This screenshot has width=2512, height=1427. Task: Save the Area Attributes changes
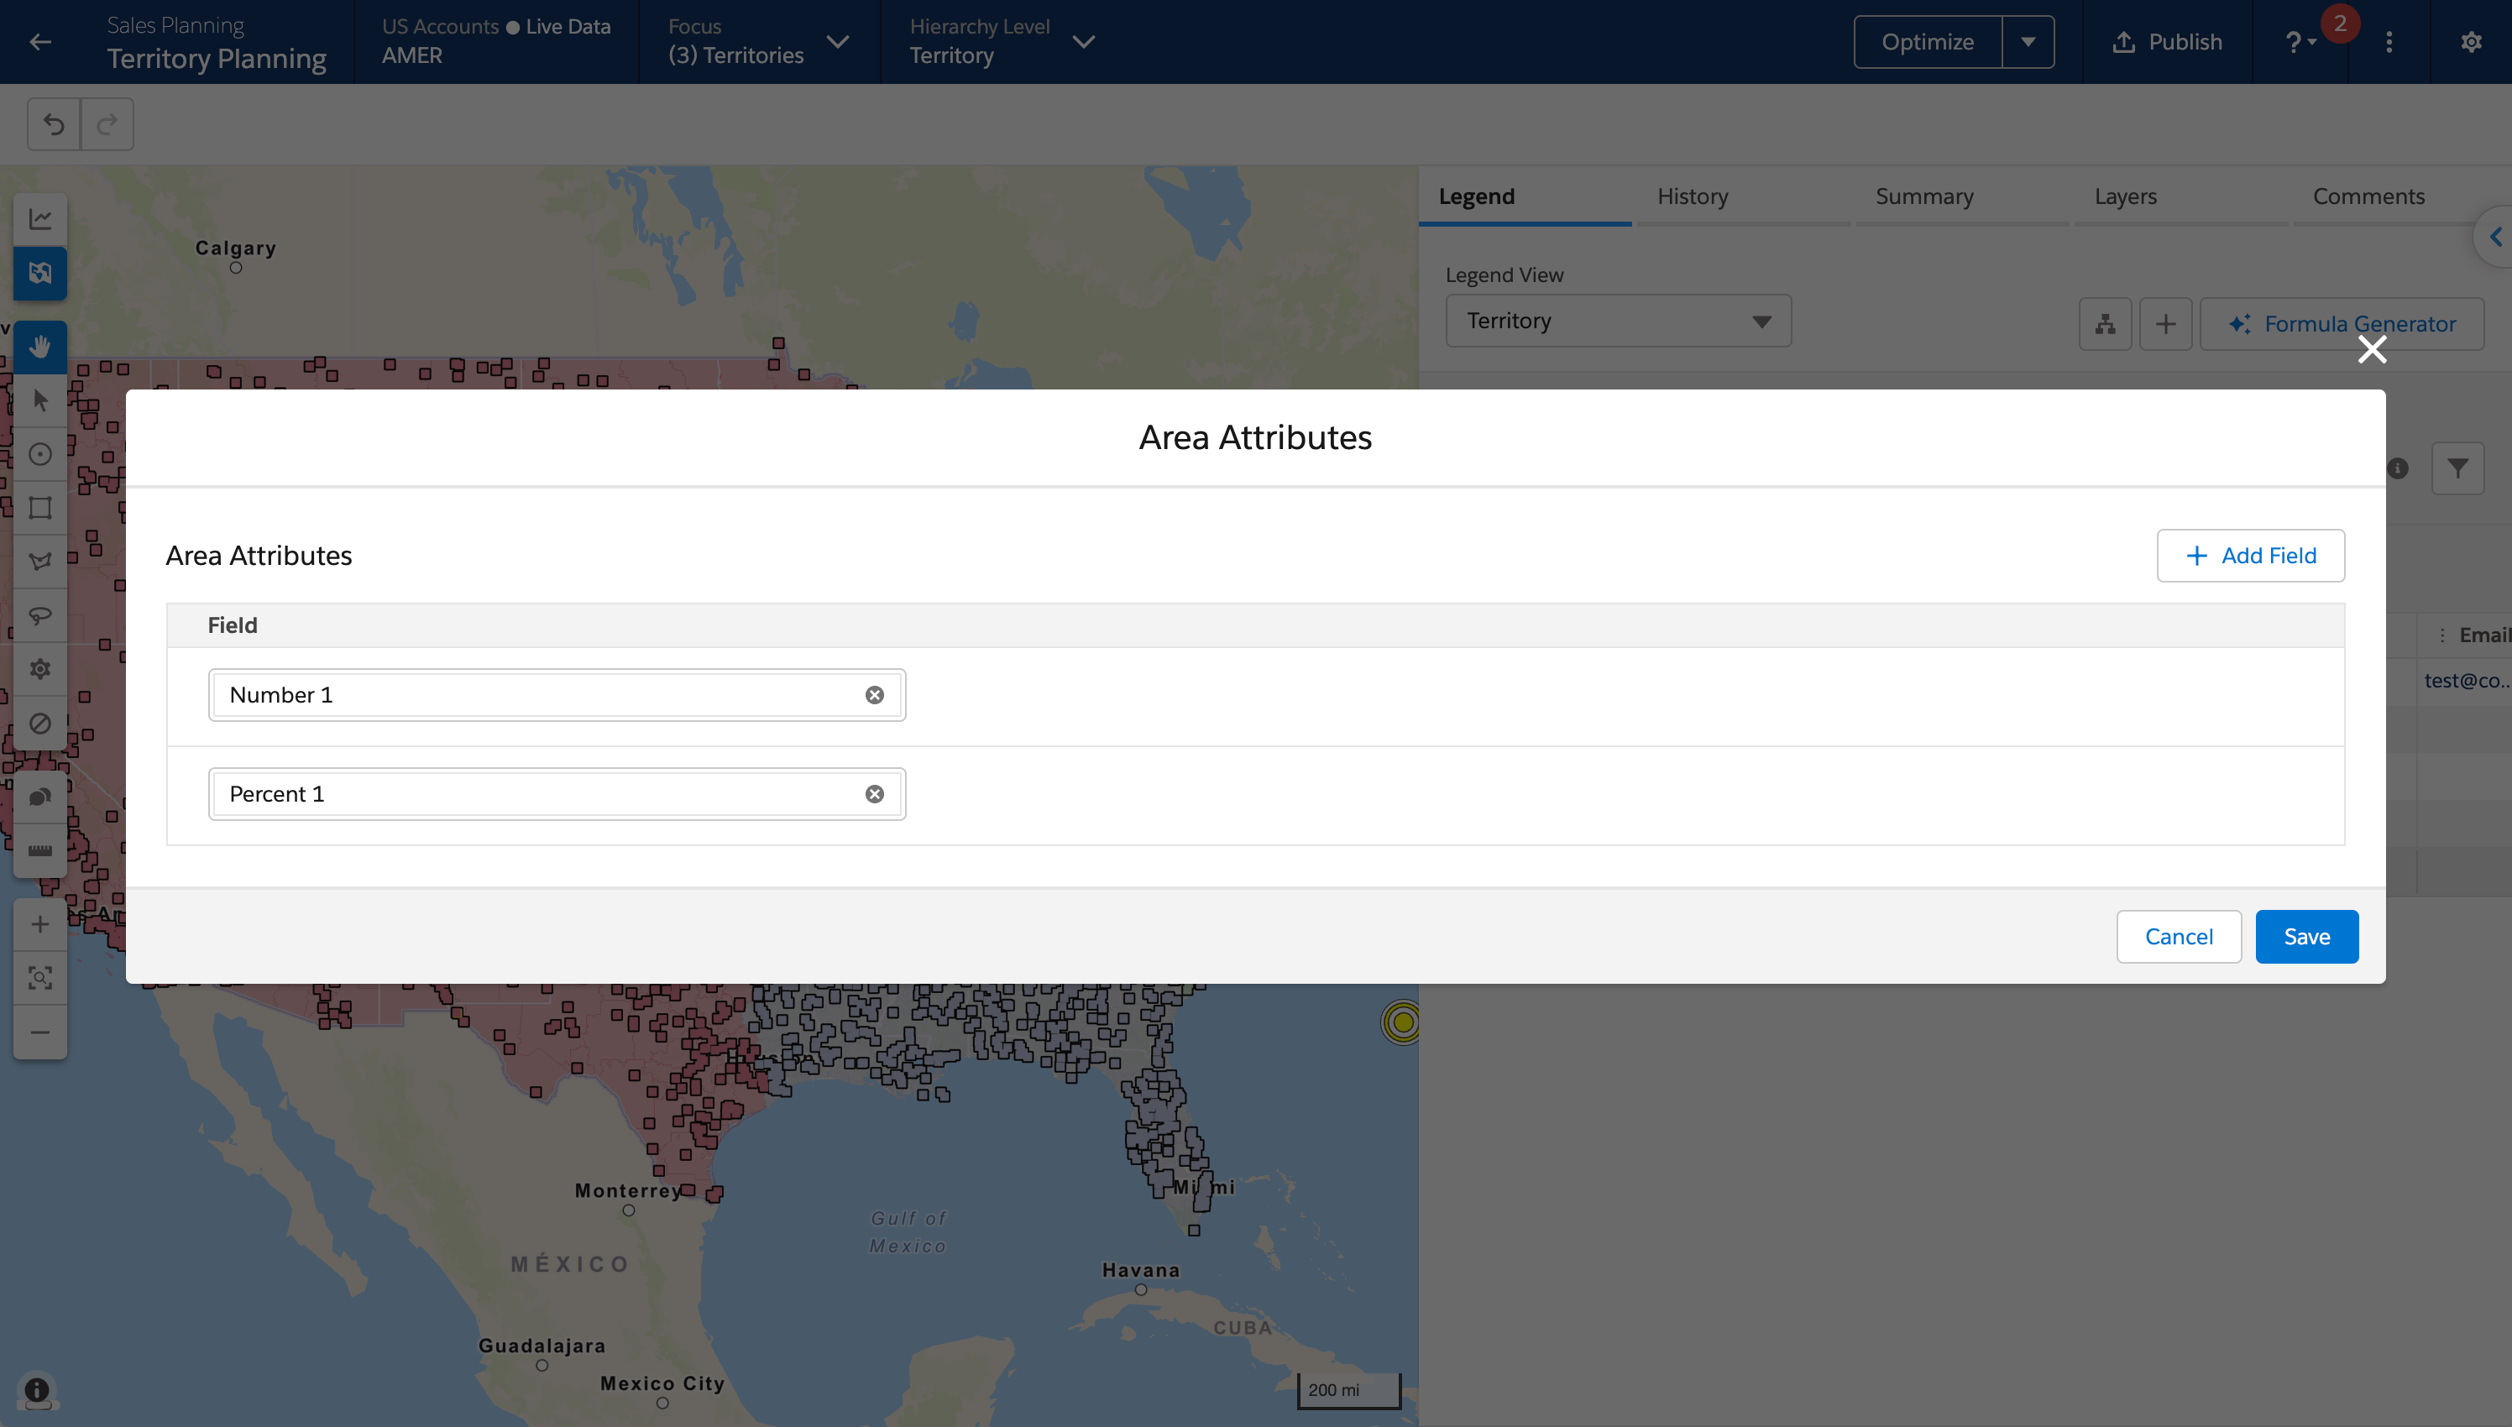coord(2307,937)
